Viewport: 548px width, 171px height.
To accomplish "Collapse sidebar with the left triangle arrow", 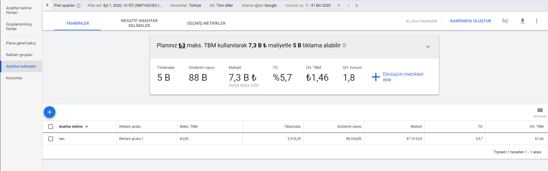I will pyautogui.click(x=47, y=5).
